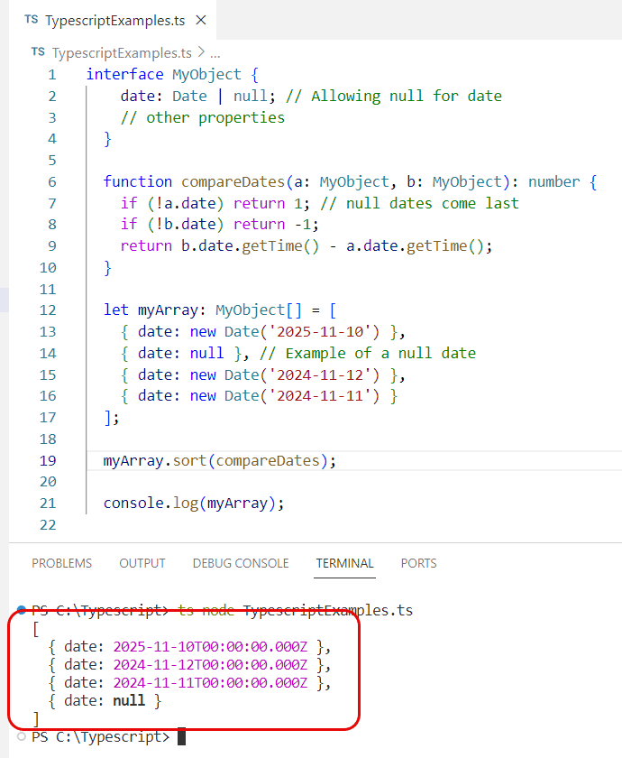Click 'b.date.getTime()' on line 9
Screen dimensions: 622x758
point(251,246)
